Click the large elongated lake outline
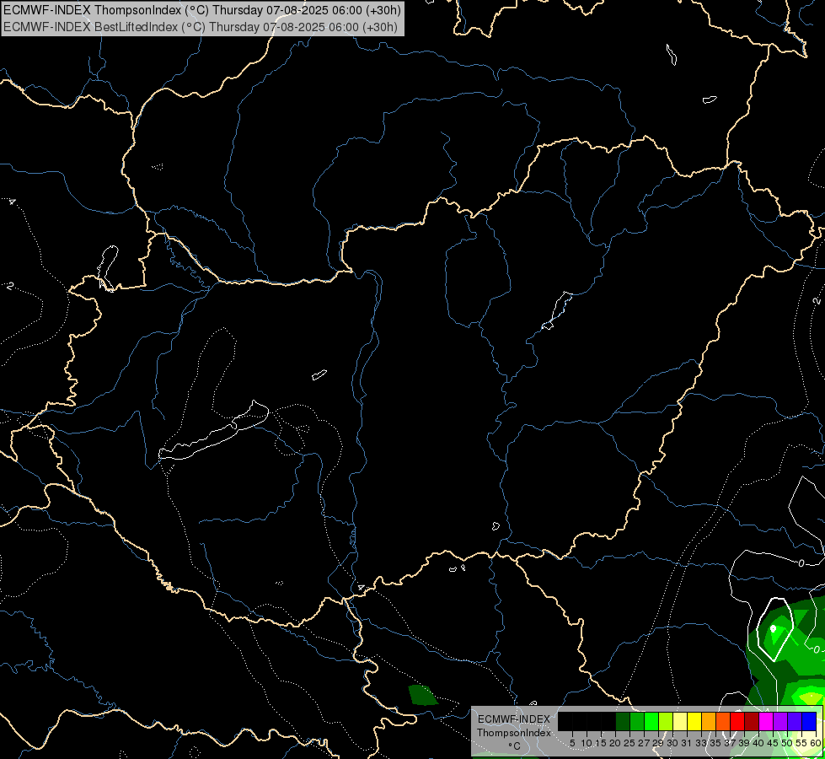This screenshot has height=759, width=825. pos(213,431)
